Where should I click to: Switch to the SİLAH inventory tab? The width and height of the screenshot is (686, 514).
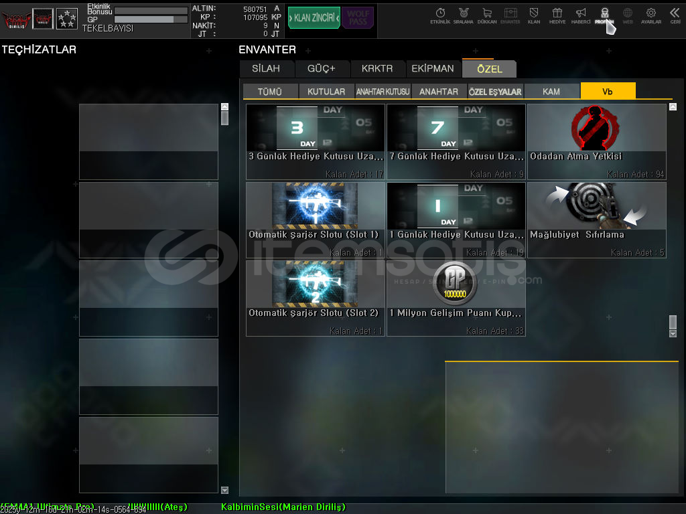(267, 68)
